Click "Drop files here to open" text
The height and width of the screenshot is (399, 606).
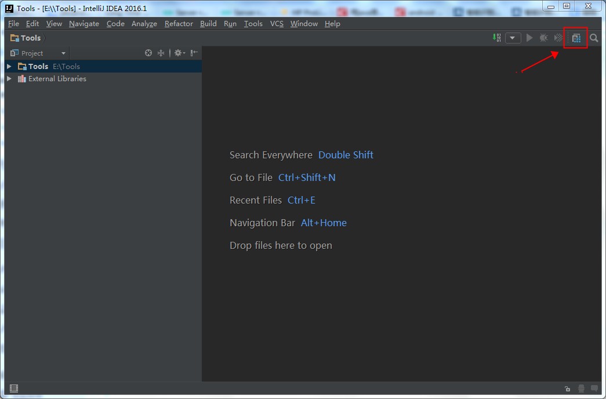point(281,245)
